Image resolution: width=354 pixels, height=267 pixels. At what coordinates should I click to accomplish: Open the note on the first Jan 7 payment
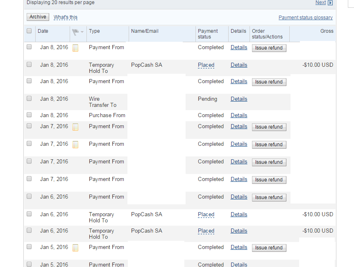(75, 127)
